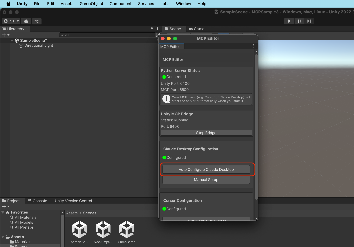Viewport: 354px width, 247px height.
Task: Focus the Hierarchy search field
Action: 107,35
